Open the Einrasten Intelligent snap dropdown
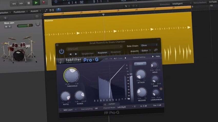Viewport: 218px width, 122px height. [x=182, y=4]
